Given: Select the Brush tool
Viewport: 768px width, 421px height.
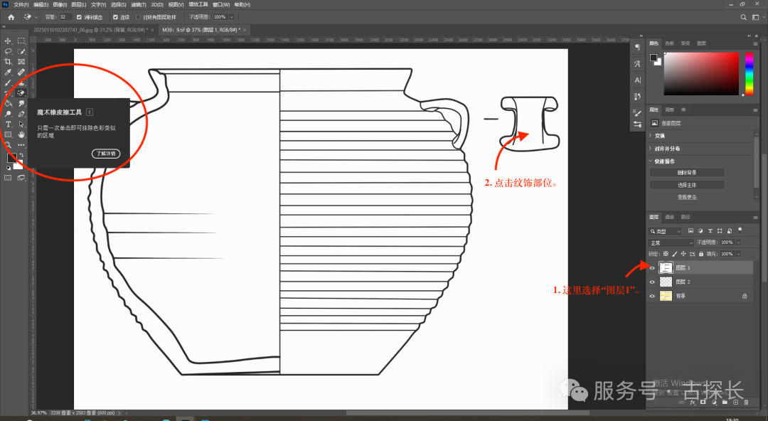Looking at the screenshot, I should pos(8,82).
